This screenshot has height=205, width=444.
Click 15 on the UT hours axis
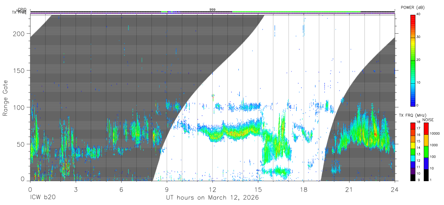258,189
